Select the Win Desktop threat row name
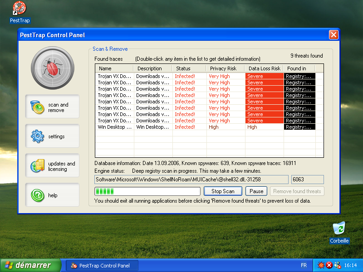The height and width of the screenshot is (272, 363). click(115, 127)
